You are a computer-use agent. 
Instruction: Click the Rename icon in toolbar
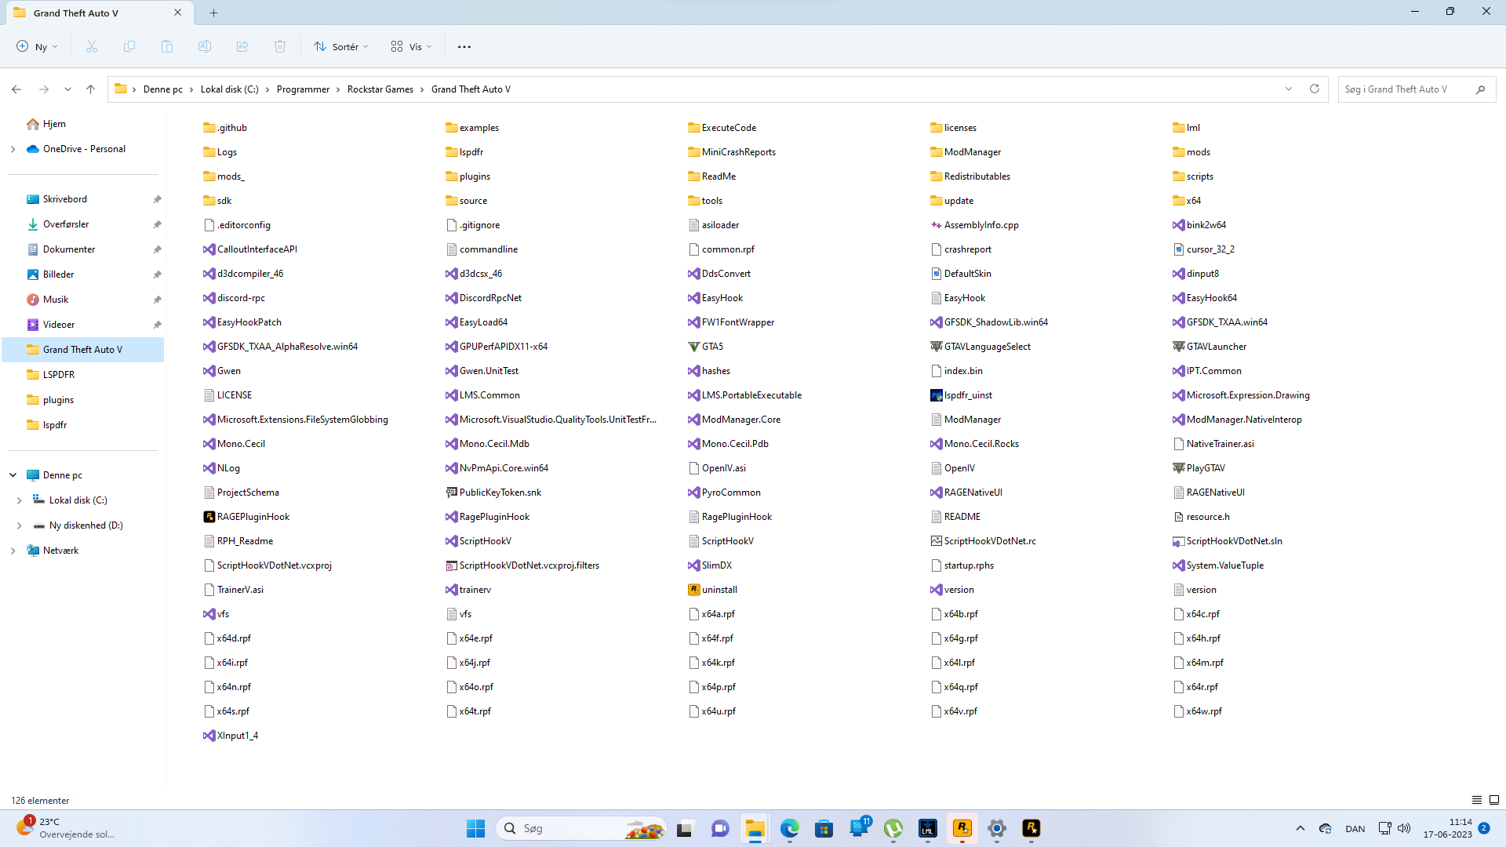205,47
